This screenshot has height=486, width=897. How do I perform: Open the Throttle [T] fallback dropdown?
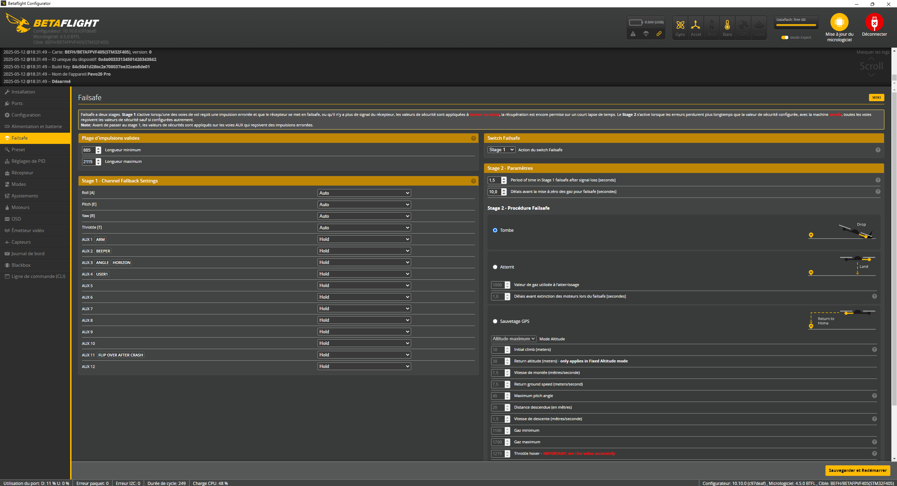click(x=364, y=228)
